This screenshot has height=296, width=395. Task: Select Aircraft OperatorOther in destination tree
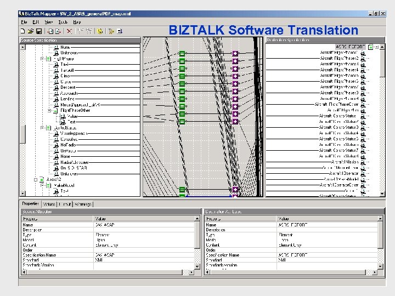point(339,185)
